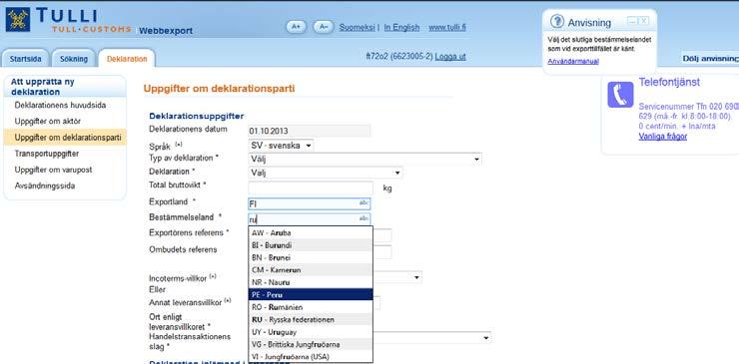Click Webbexport application title
Screen dimensions: 739x364
click(x=166, y=31)
